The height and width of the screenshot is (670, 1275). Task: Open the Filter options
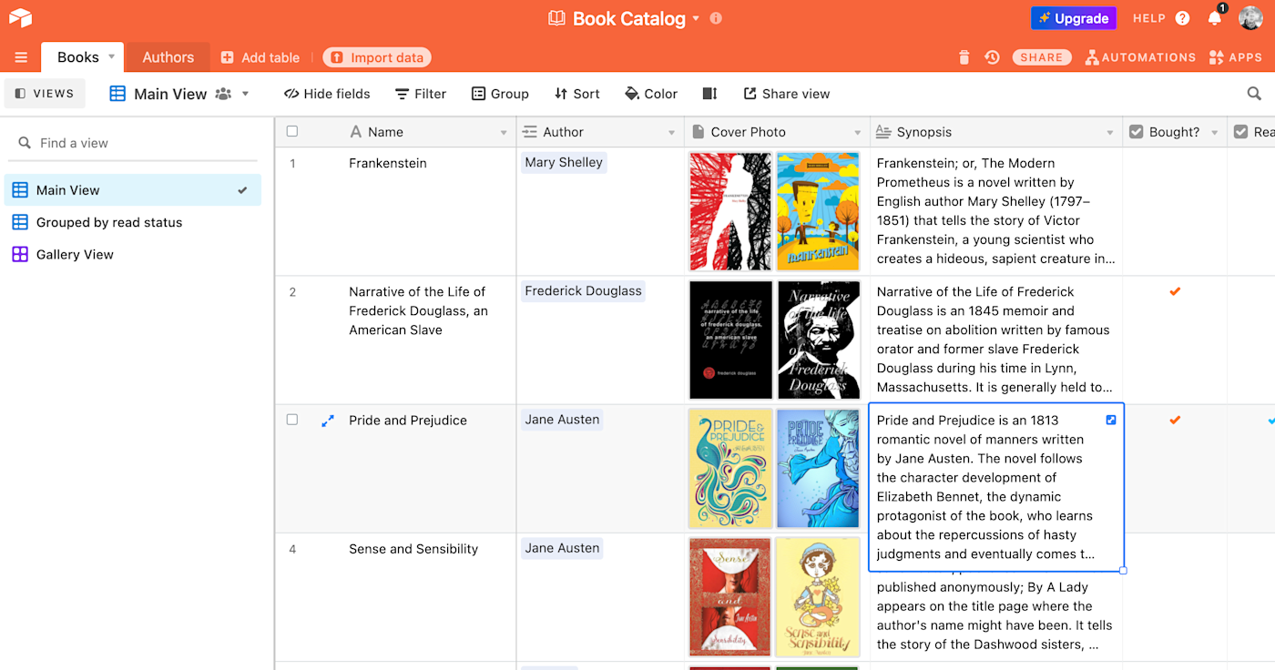[x=421, y=94]
